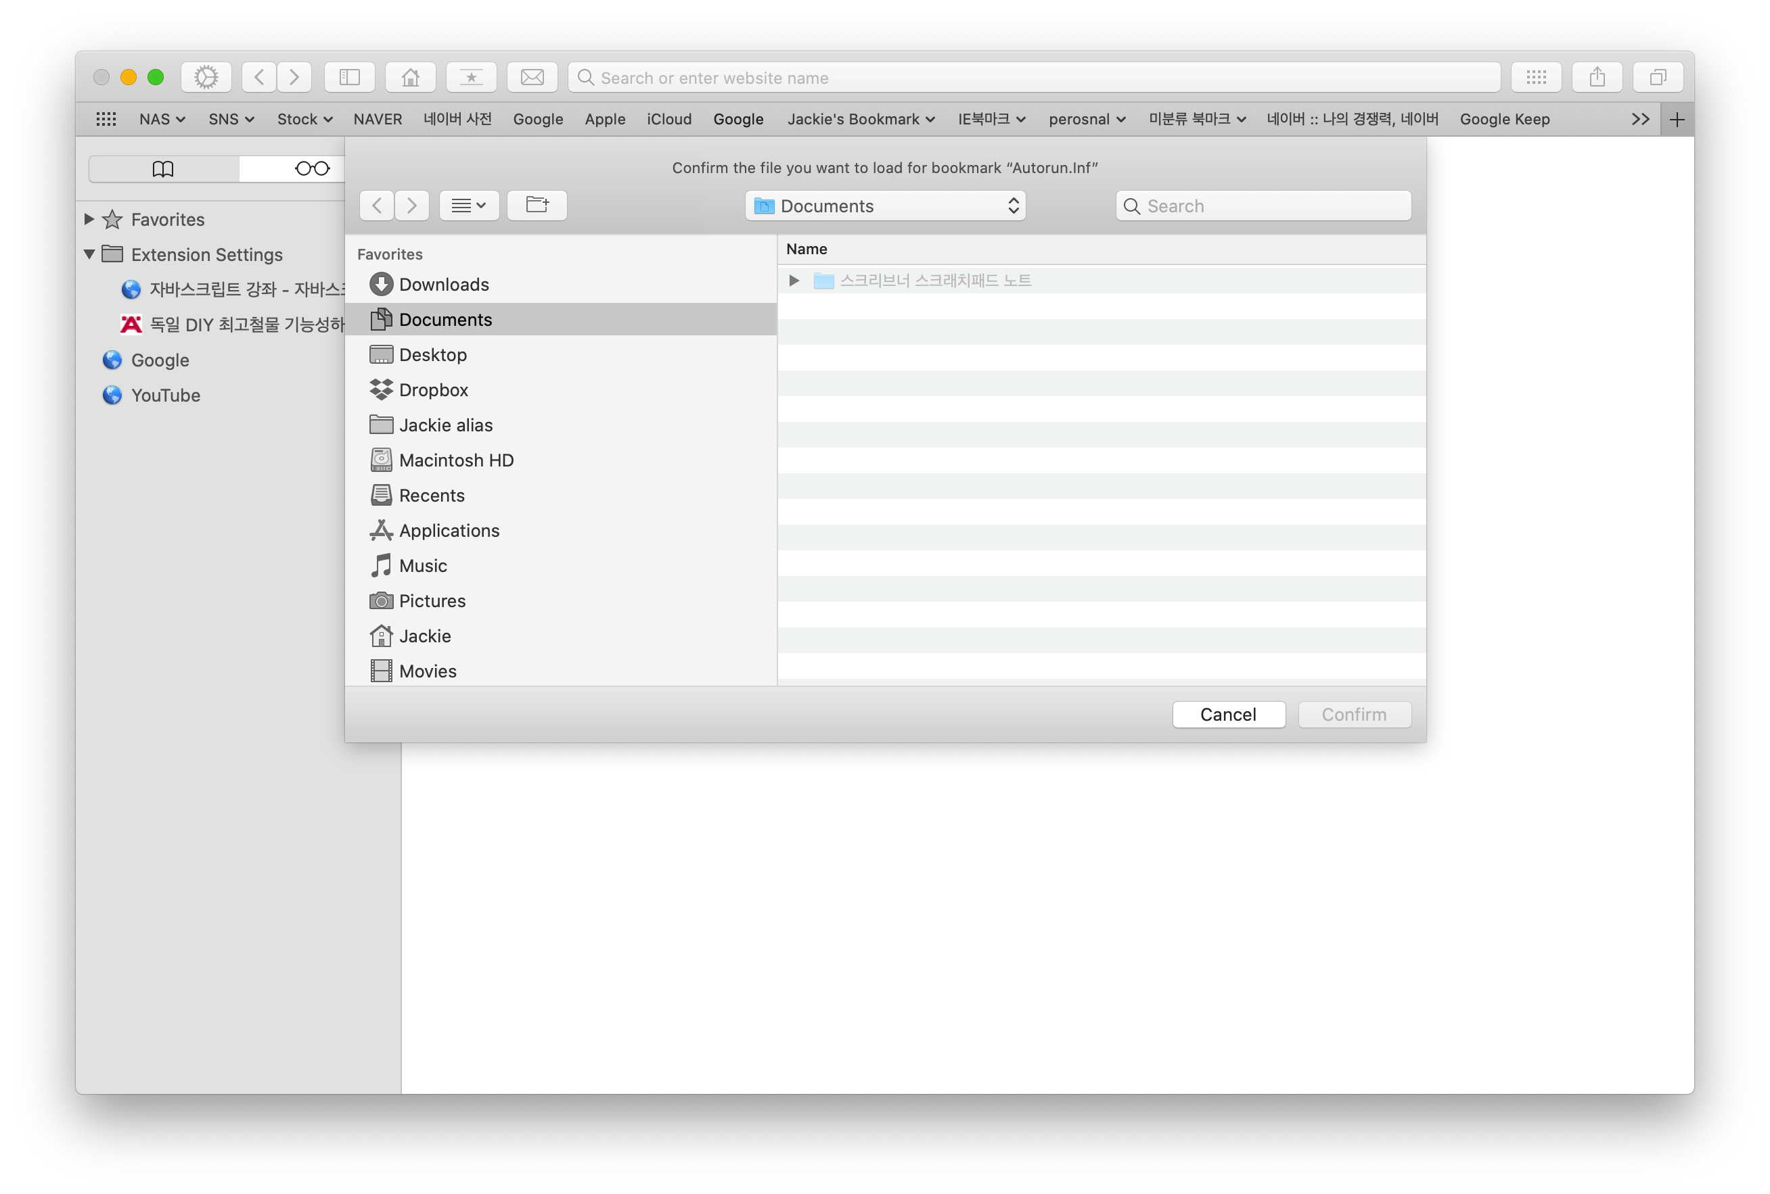Select Downloads in dialog sidebar
1770x1194 pixels.
pos(443,285)
